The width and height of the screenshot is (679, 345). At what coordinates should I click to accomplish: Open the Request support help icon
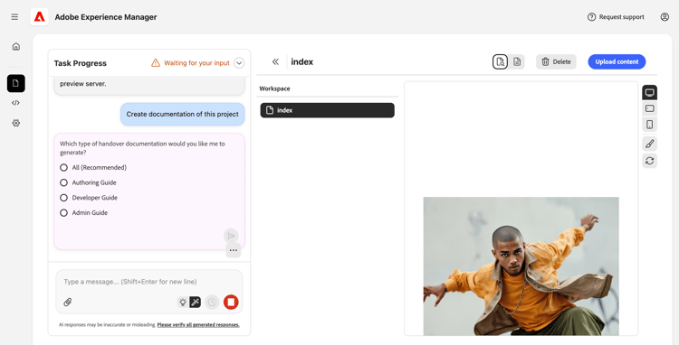pyautogui.click(x=591, y=17)
